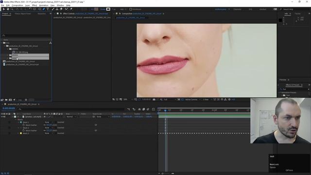311x175 pixels.
Task: Take a snapshot with the camera icon
Action: [x=154, y=99]
